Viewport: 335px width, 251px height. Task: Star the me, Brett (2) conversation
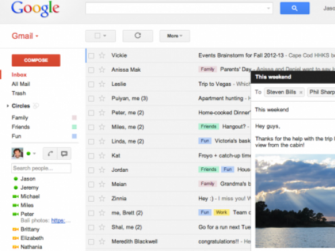point(102,213)
